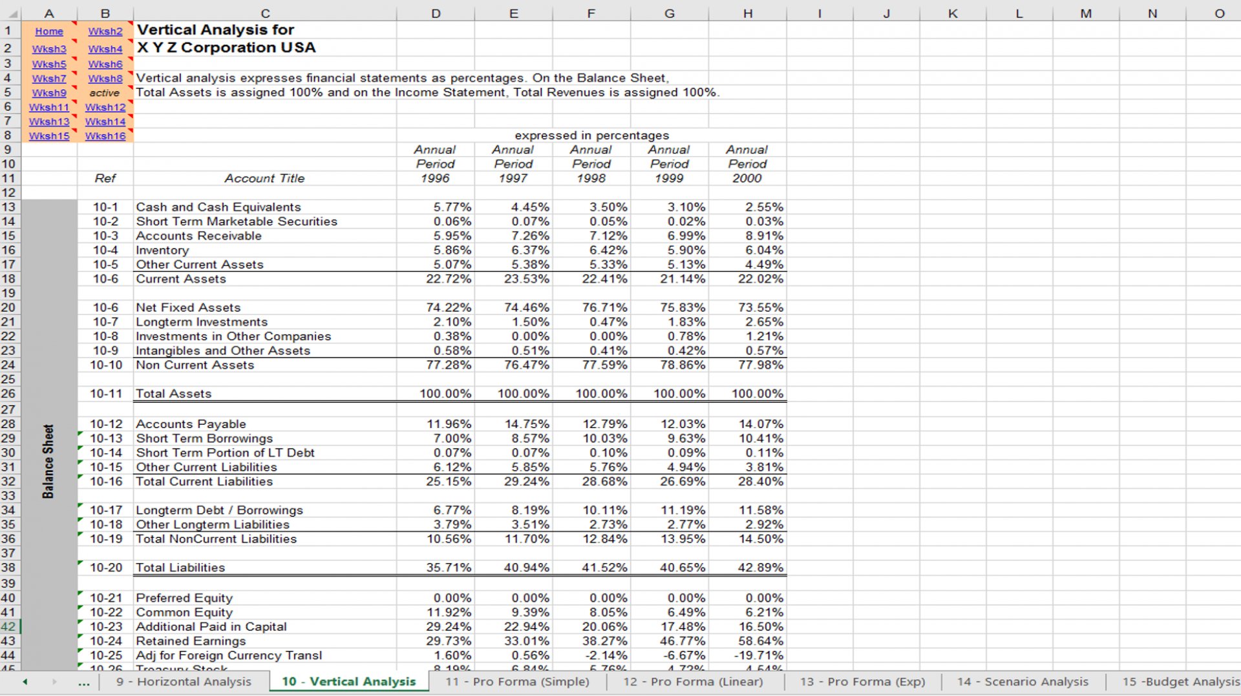Click the select-all corner of the sheet
Screen dimensions: 1241x696
coord(10,13)
